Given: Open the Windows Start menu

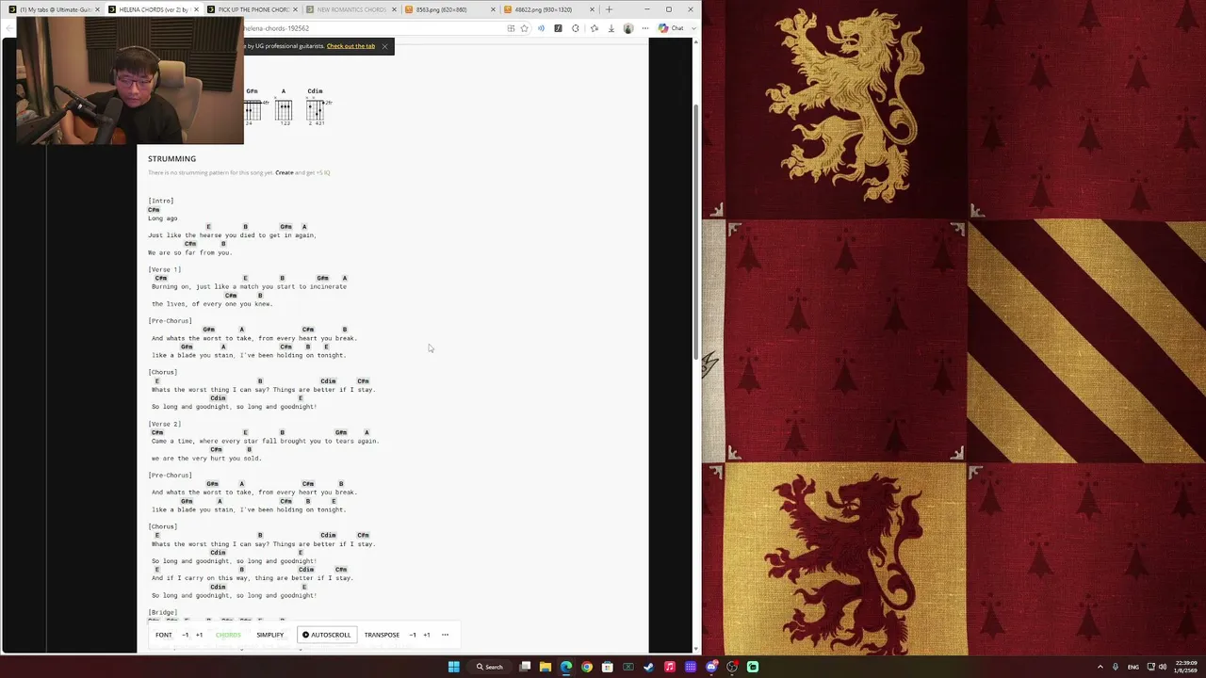Looking at the screenshot, I should [453, 667].
